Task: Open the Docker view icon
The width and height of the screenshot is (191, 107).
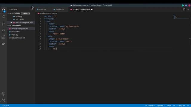Action: [x=3, y=44]
